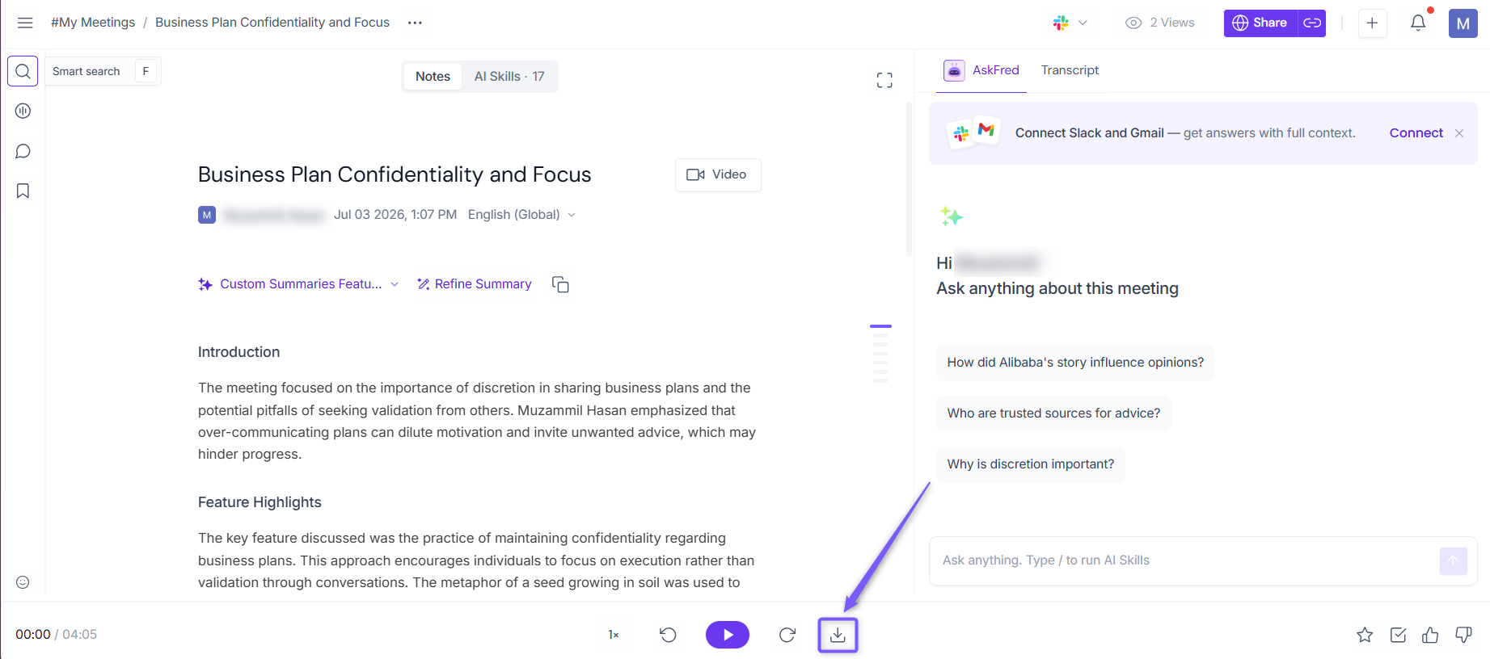Image resolution: width=1490 pixels, height=659 pixels.
Task: Click the F keyboard shortcut badge
Action: point(146,71)
